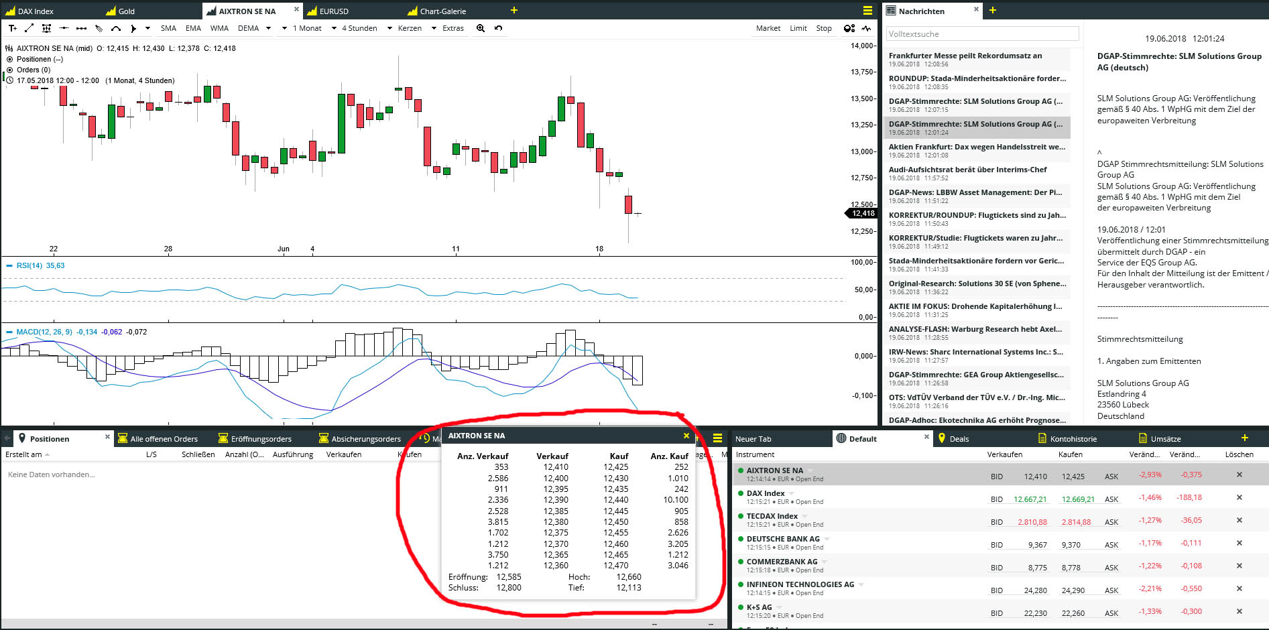Add the EMA indicator
1269x630 pixels.
click(193, 28)
